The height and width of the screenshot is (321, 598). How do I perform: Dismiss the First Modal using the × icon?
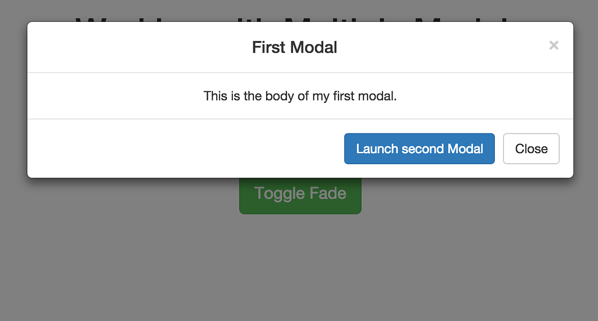554,45
